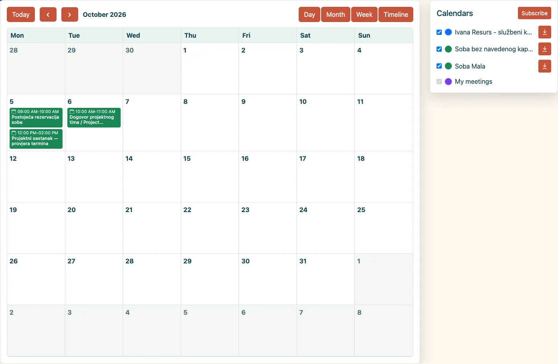This screenshot has width=558, height=364.
Task: Switch to Day view
Action: 309,14
